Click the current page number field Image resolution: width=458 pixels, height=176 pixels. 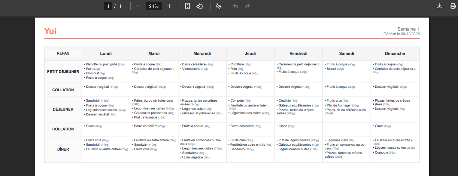108,6
